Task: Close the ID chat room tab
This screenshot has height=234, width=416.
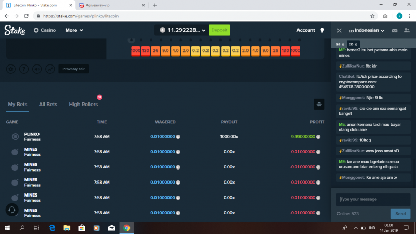Action: [356, 44]
